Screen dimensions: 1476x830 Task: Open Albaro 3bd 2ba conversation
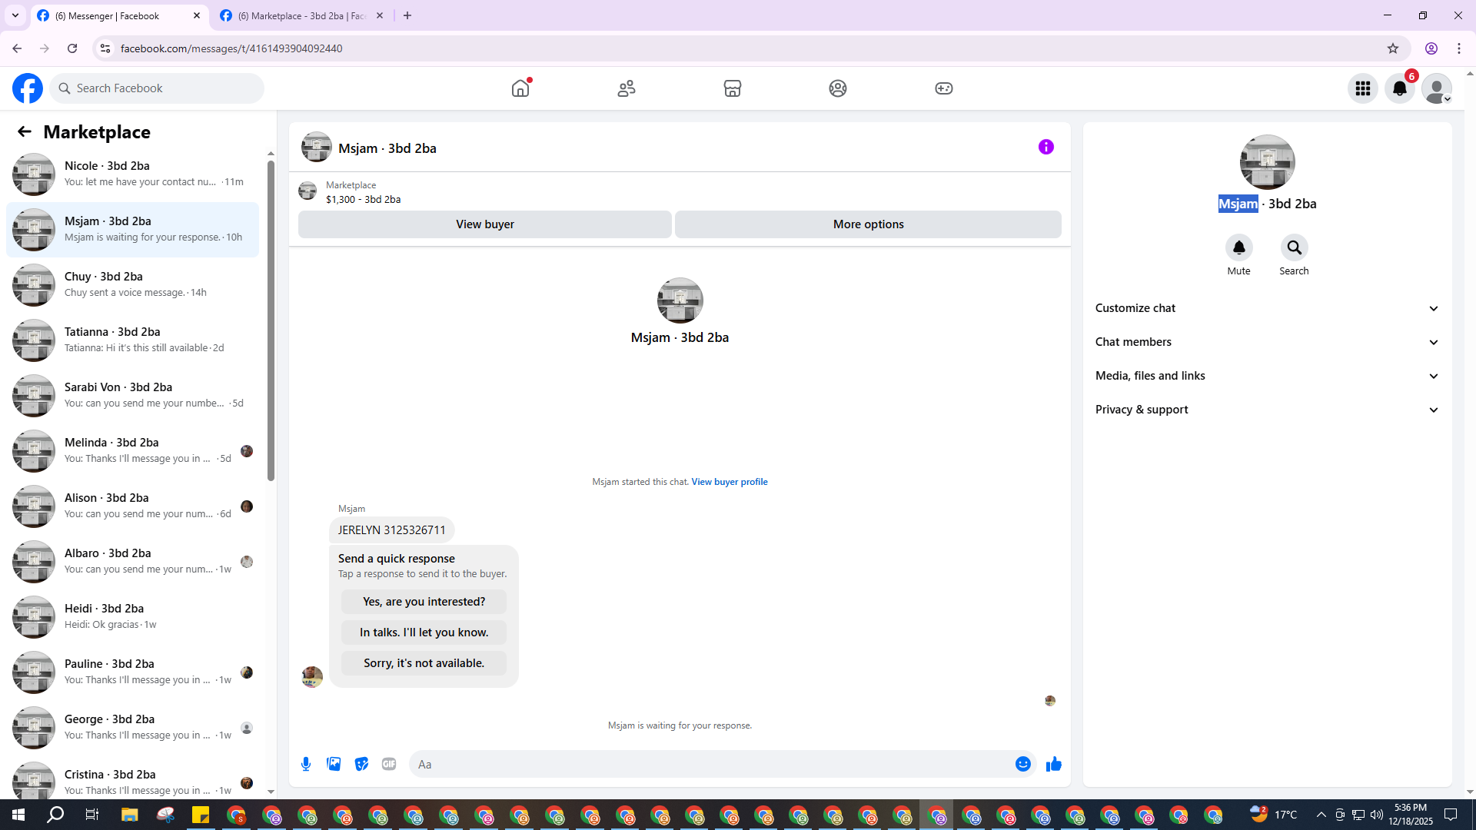pos(132,562)
